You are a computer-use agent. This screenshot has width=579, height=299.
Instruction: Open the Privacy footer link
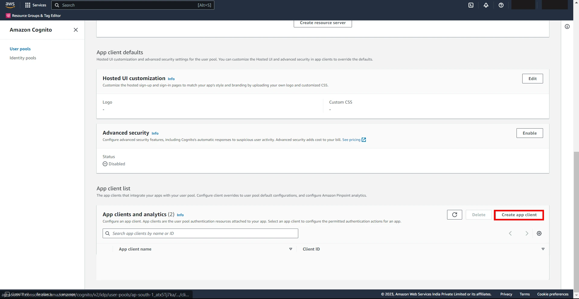506,294
